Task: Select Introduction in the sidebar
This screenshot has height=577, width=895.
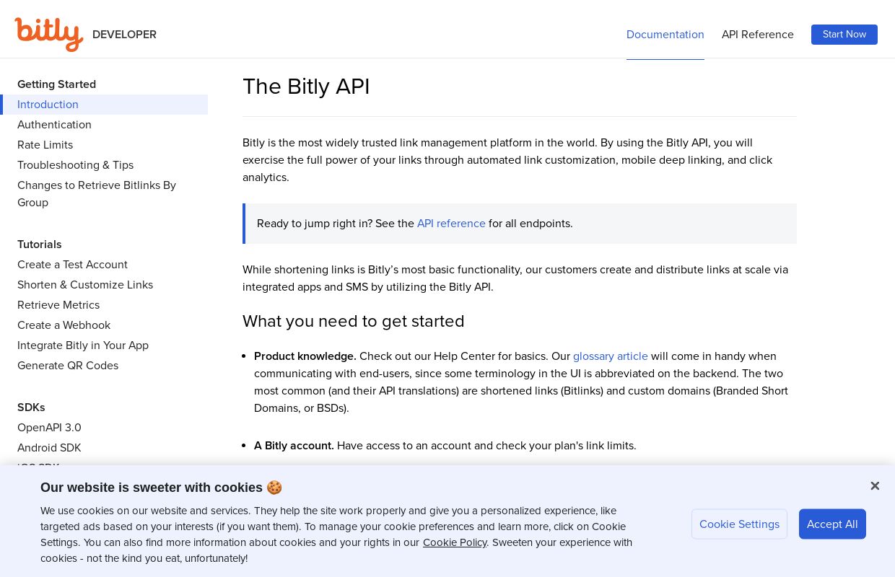Action: (x=104, y=105)
